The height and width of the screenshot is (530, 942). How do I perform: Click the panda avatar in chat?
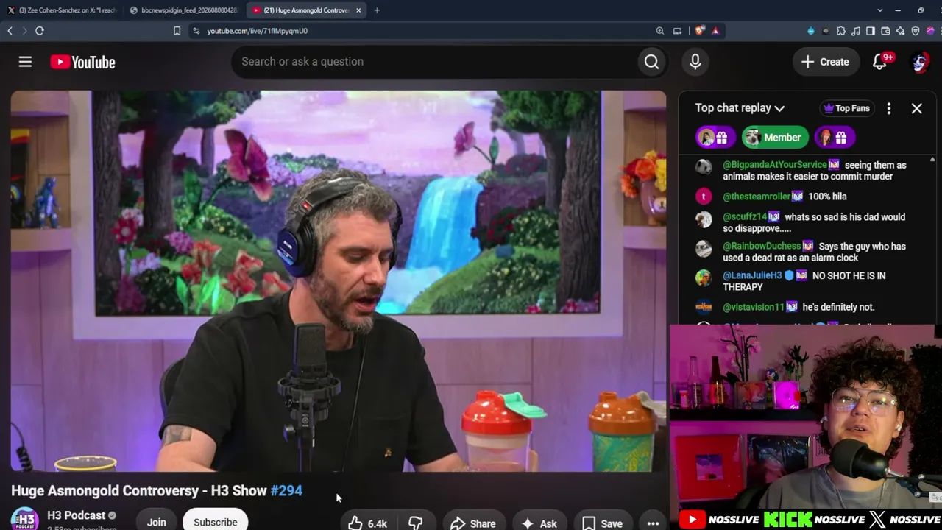click(x=704, y=167)
